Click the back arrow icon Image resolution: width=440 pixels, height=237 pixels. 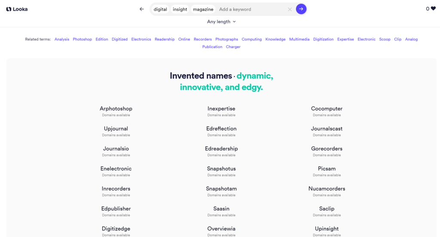coord(142,9)
